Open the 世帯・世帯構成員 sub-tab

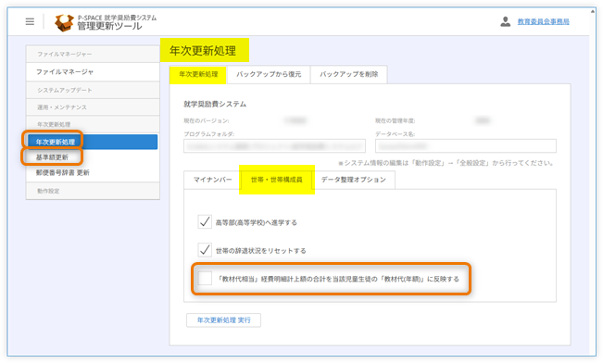pyautogui.click(x=277, y=180)
